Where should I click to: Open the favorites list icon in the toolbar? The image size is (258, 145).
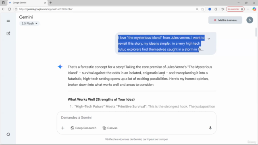(223, 9)
